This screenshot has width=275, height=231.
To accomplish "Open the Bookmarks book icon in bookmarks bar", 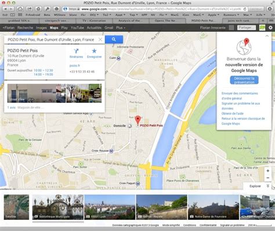I will 13,15.
